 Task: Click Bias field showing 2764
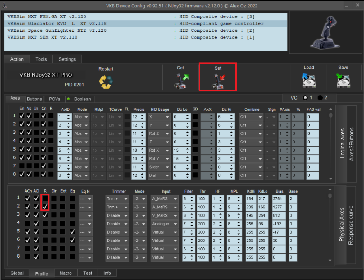click(x=279, y=199)
